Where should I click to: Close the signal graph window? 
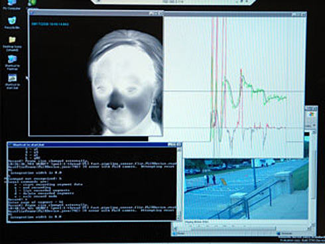[x=304, y=15]
